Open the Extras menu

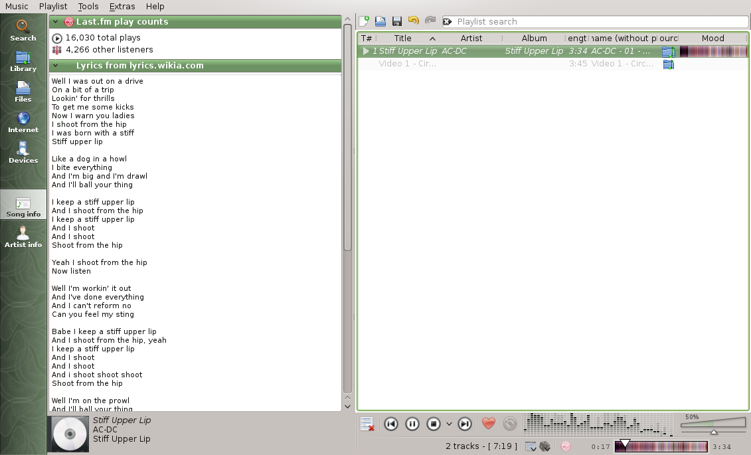(x=122, y=6)
